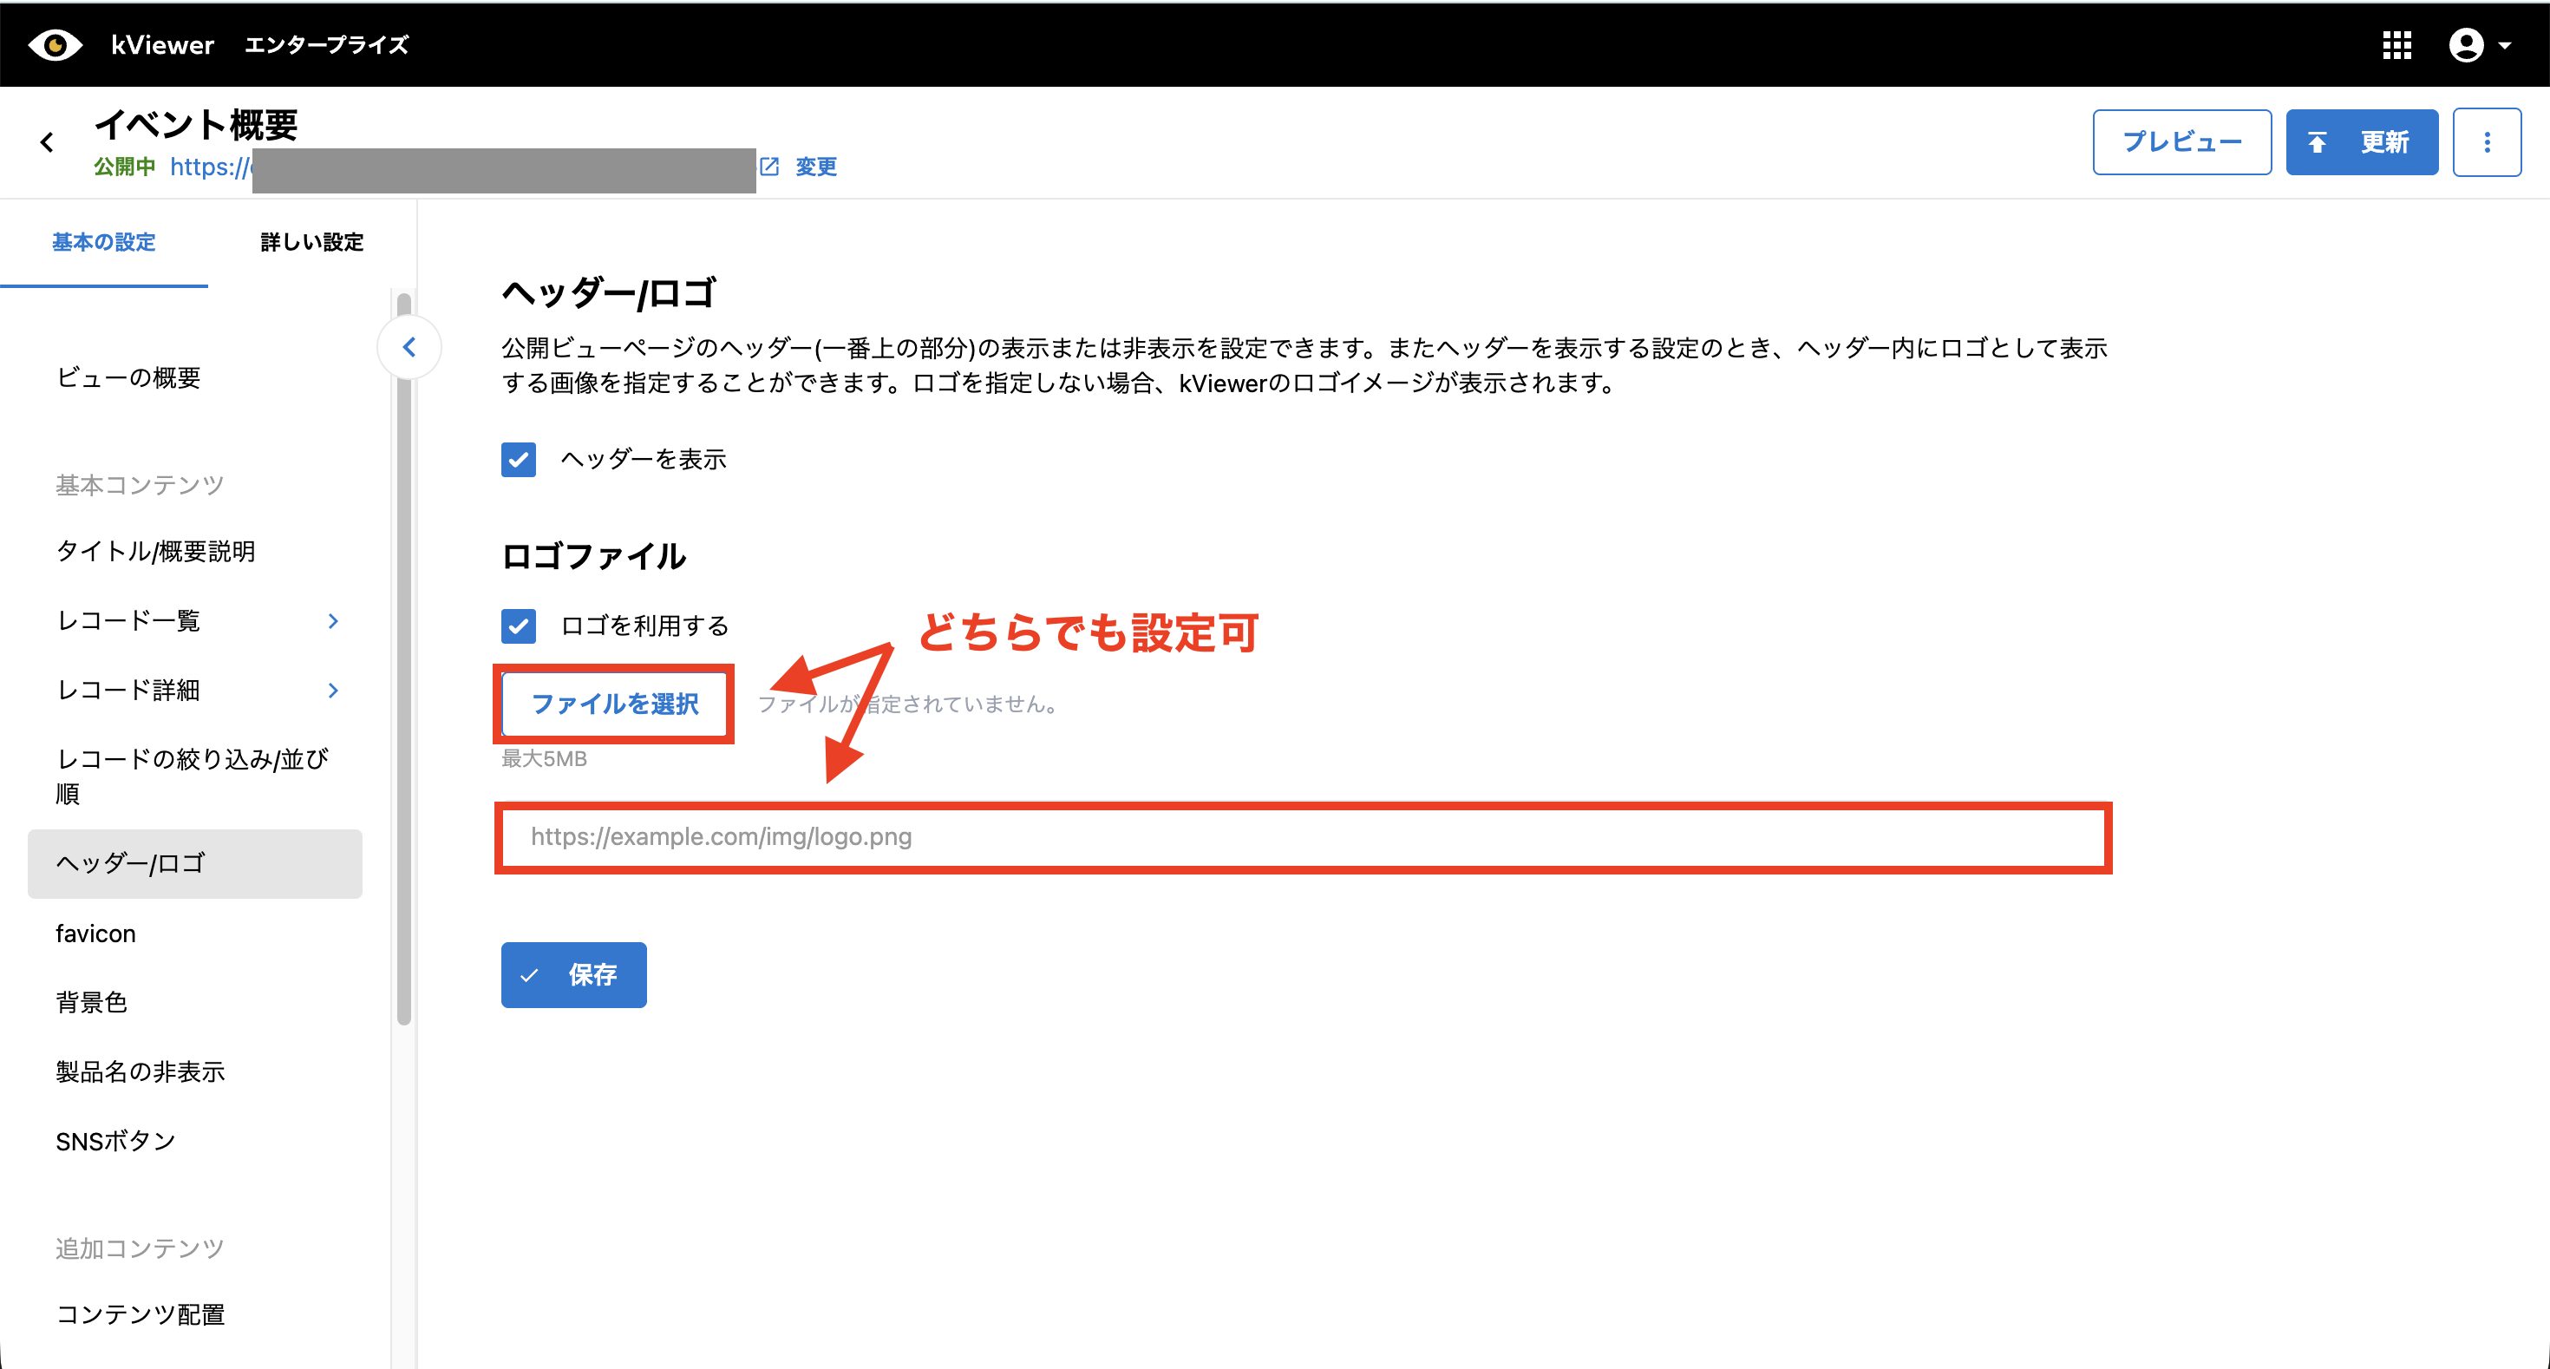Collapse the sidebar with the round chevron button

409,346
